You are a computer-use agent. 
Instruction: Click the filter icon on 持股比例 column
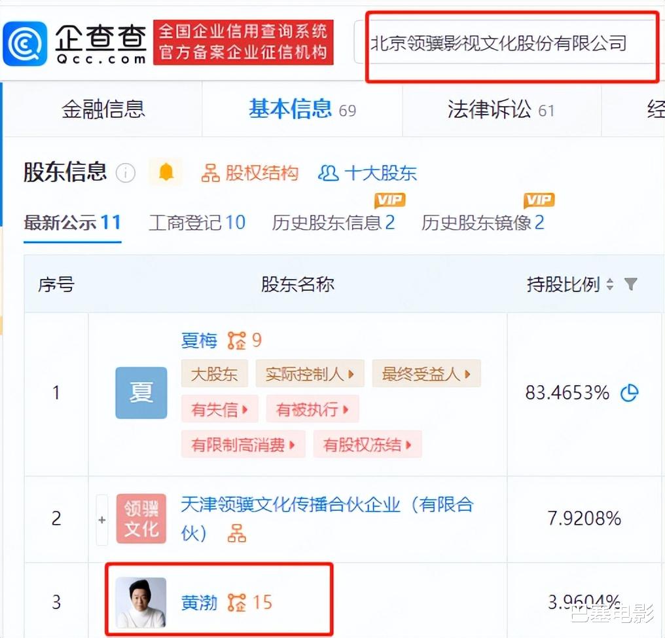pyautogui.click(x=630, y=284)
